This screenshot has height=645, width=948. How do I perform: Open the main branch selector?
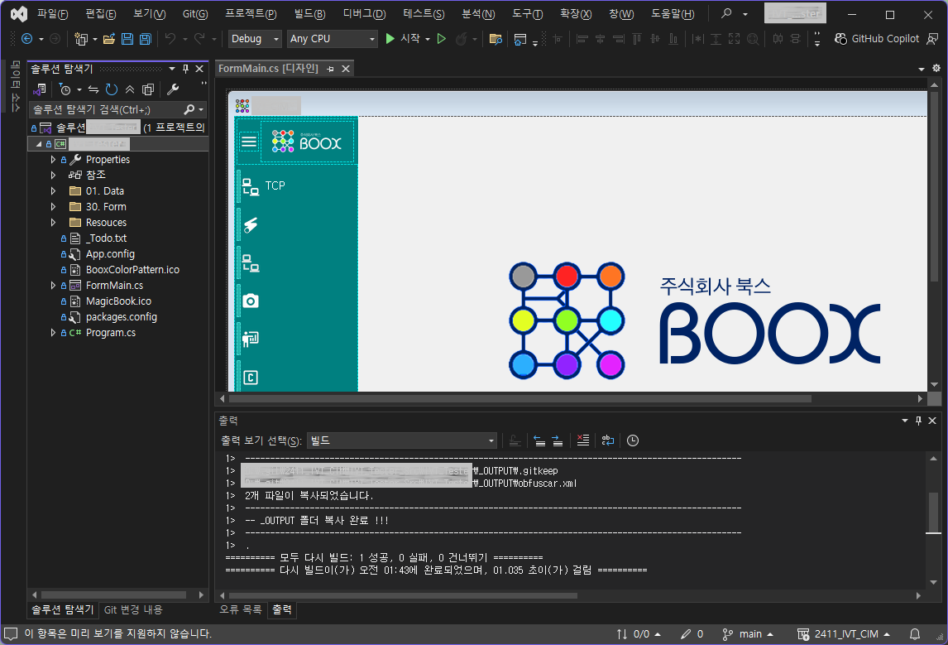749,634
